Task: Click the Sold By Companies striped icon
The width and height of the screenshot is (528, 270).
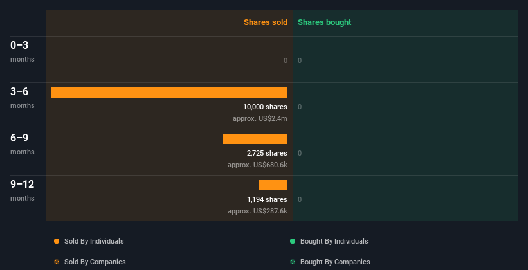Action: [57, 262]
